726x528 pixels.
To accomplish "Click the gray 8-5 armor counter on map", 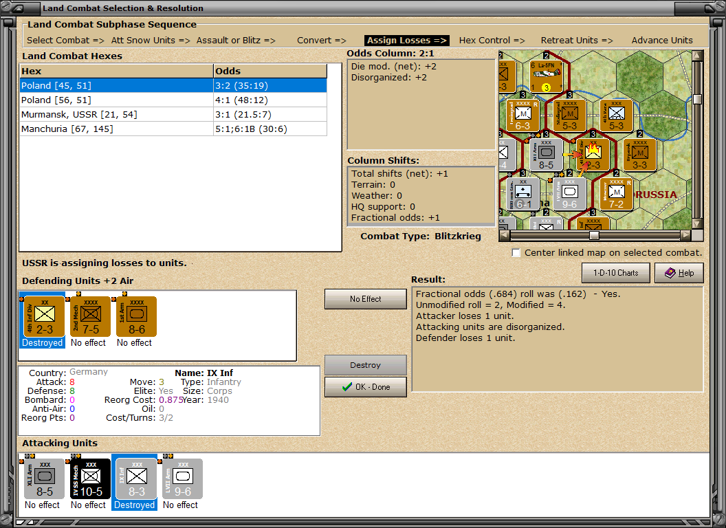I will click(546, 155).
